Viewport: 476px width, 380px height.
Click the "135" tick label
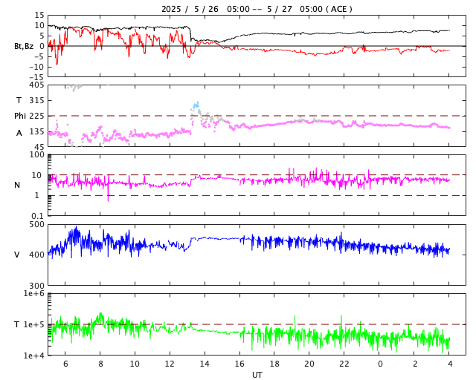coord(36,132)
